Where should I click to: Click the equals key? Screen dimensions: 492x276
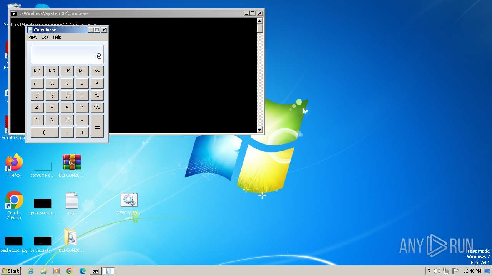pyautogui.click(x=97, y=126)
